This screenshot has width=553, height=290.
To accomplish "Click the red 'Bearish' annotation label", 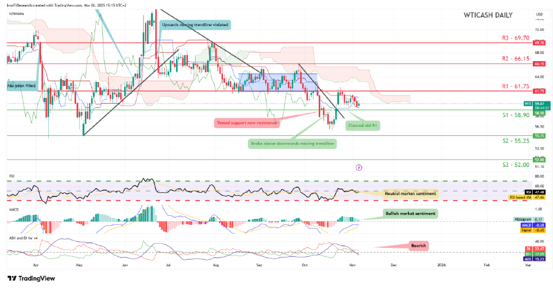I will pos(419,246).
